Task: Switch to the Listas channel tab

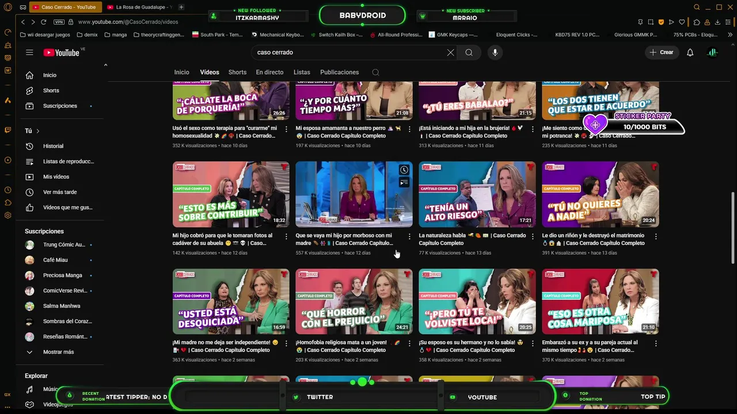Action: tap(302, 72)
